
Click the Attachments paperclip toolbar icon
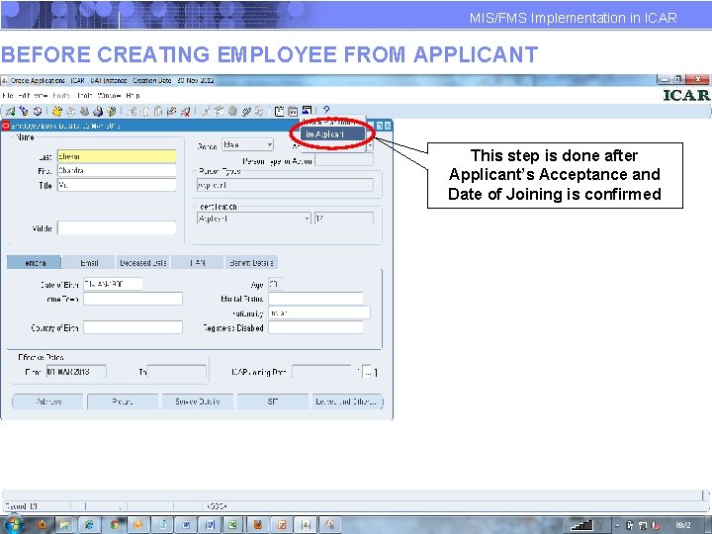point(246,111)
